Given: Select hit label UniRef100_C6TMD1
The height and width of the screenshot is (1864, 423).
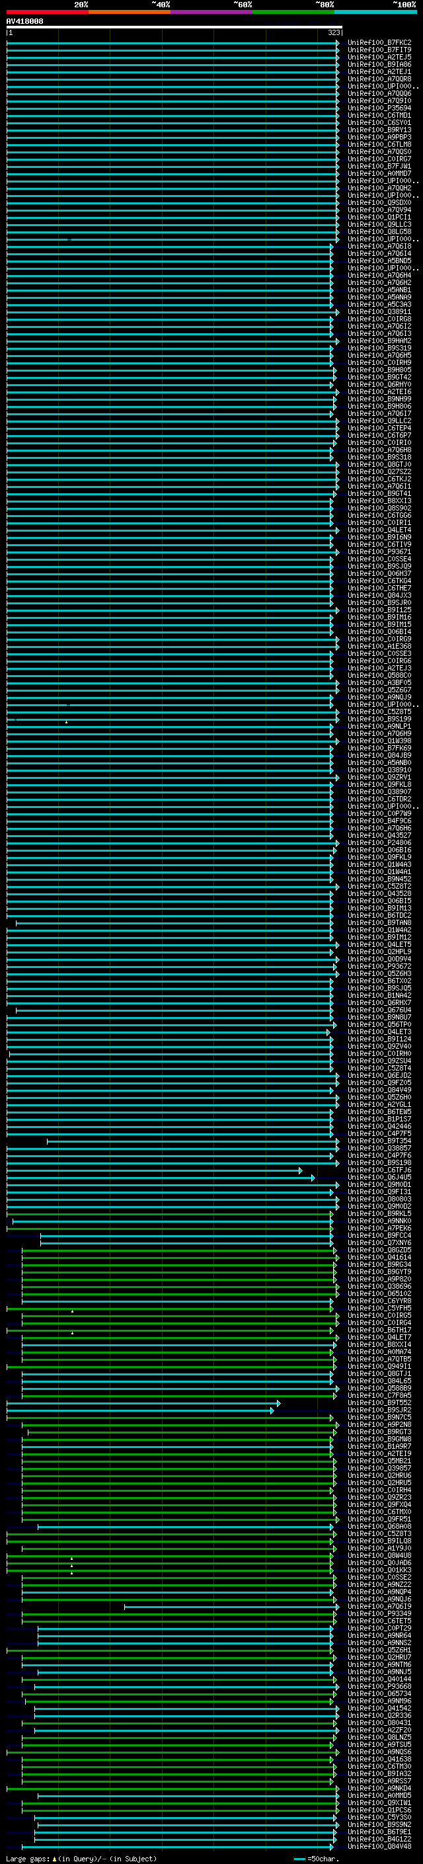Looking at the screenshot, I should tap(379, 115).
